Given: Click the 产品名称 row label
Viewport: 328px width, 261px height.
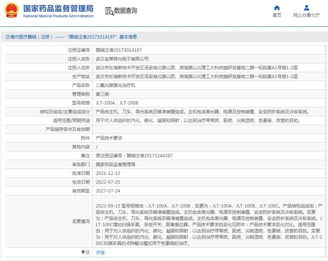Looking at the screenshot, I should (81, 85).
